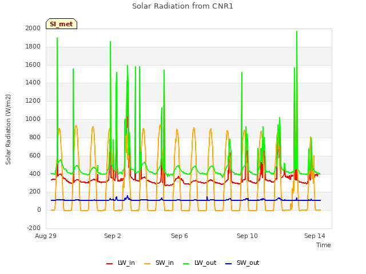
Task: Toggle the LW_out legend entry
Action: pyautogui.click(x=200, y=263)
